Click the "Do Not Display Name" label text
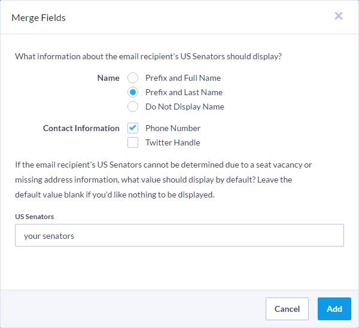 tap(185, 107)
